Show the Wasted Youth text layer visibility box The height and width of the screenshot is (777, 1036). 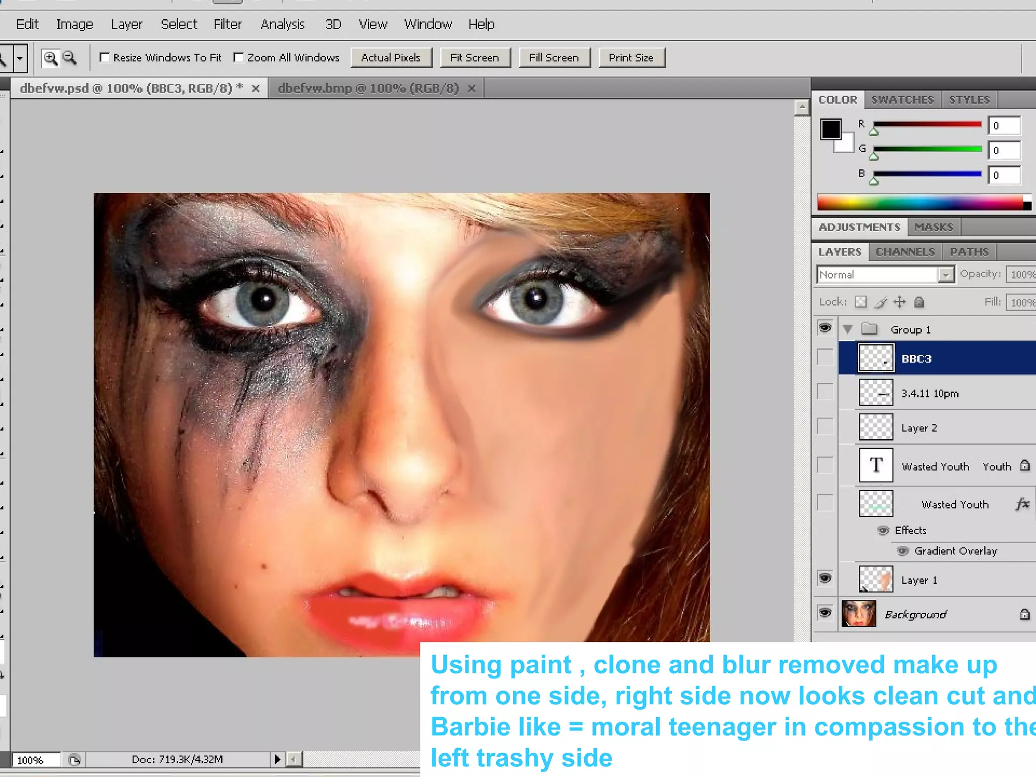click(x=825, y=465)
